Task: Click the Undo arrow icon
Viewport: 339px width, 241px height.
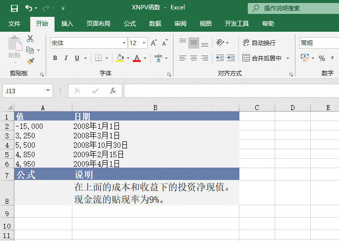Action: point(29,8)
